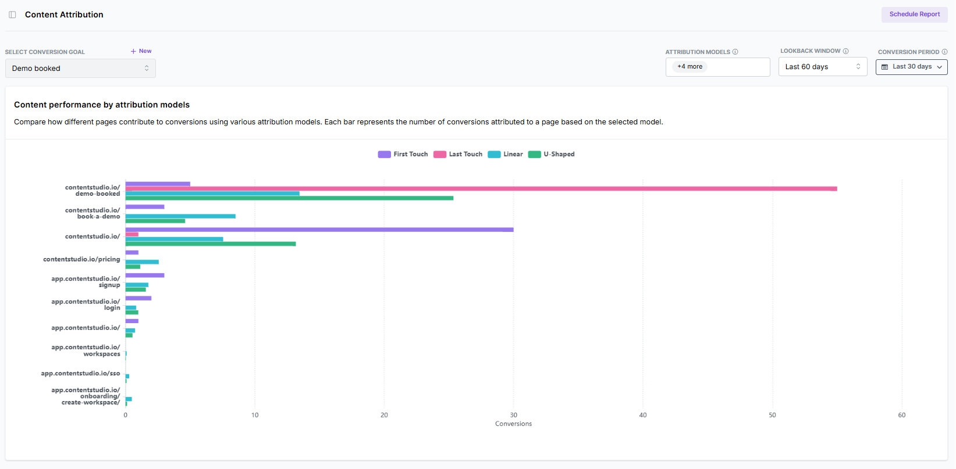Toggle Last Touch legend series
Screen dimensions: 956x469
[x=458, y=155]
